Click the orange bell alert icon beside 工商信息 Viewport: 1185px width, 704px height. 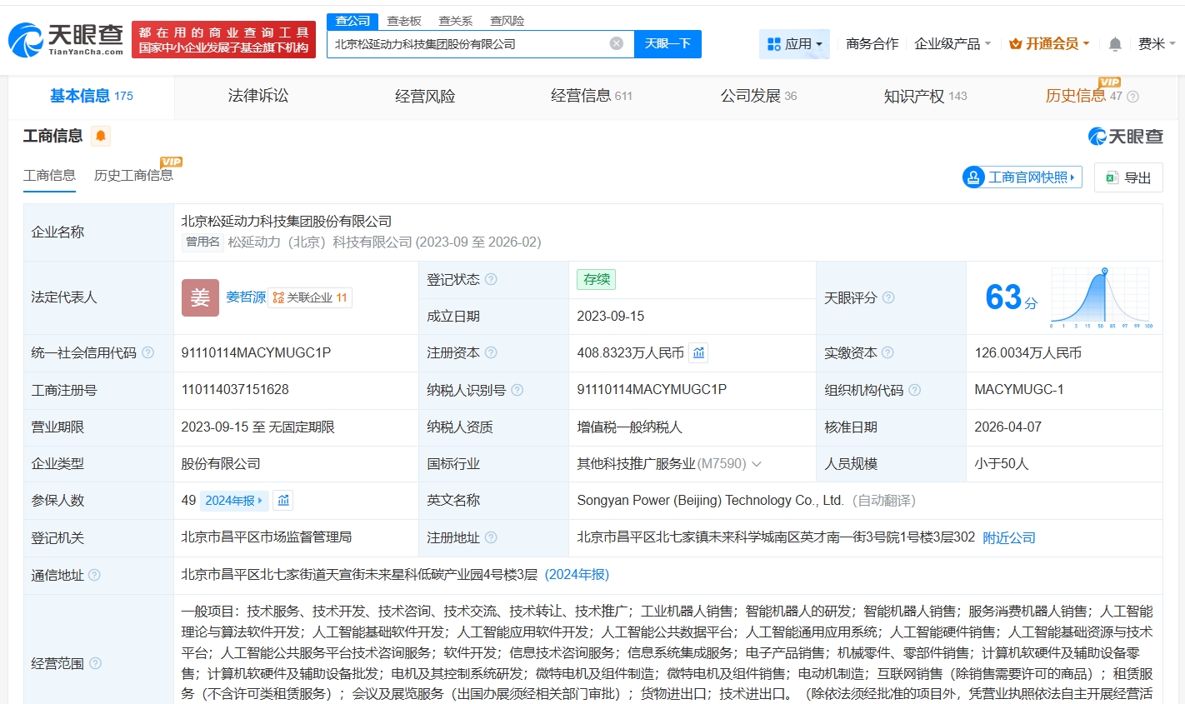(x=101, y=136)
